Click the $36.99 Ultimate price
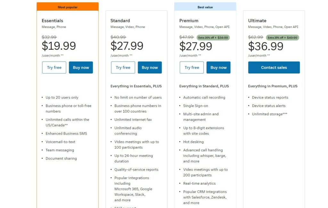This screenshot has width=328, height=208. pos(266,46)
